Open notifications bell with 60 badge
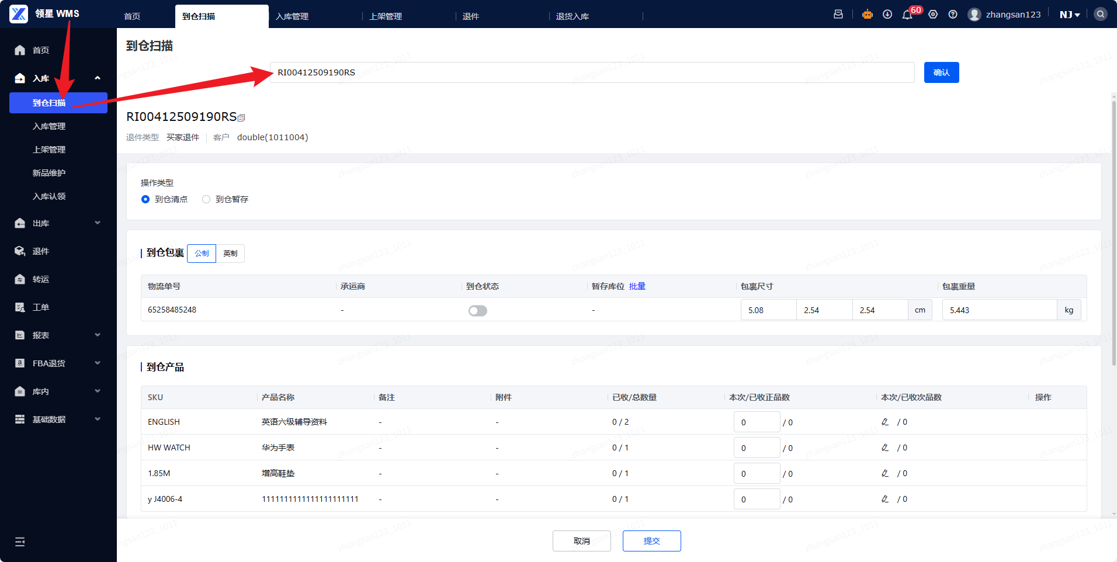 tap(907, 15)
